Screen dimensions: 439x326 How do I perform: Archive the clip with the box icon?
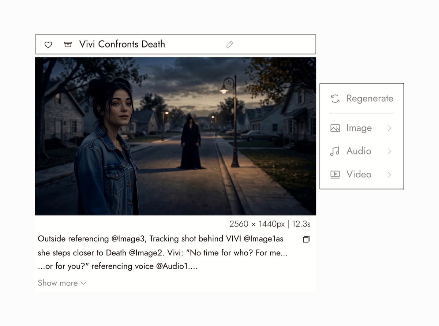coord(68,45)
